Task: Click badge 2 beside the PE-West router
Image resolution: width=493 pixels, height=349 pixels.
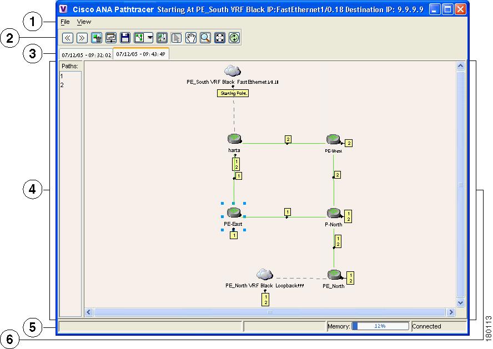Action: tap(349, 143)
